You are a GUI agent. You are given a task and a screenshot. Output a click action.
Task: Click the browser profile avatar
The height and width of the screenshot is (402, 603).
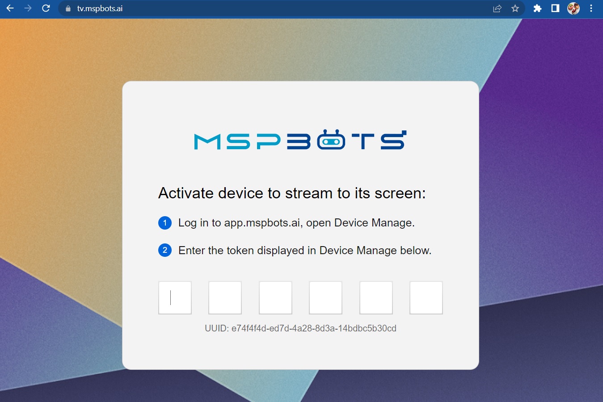click(574, 8)
